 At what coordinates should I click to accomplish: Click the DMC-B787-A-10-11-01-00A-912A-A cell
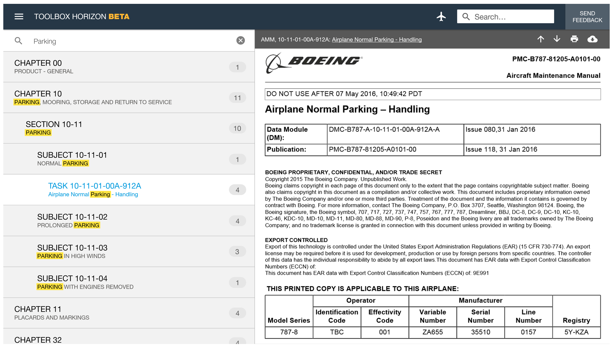(x=395, y=134)
